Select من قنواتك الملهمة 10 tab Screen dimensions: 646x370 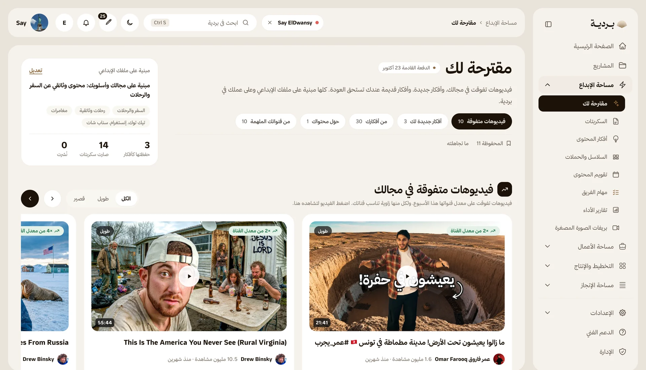[265, 121]
